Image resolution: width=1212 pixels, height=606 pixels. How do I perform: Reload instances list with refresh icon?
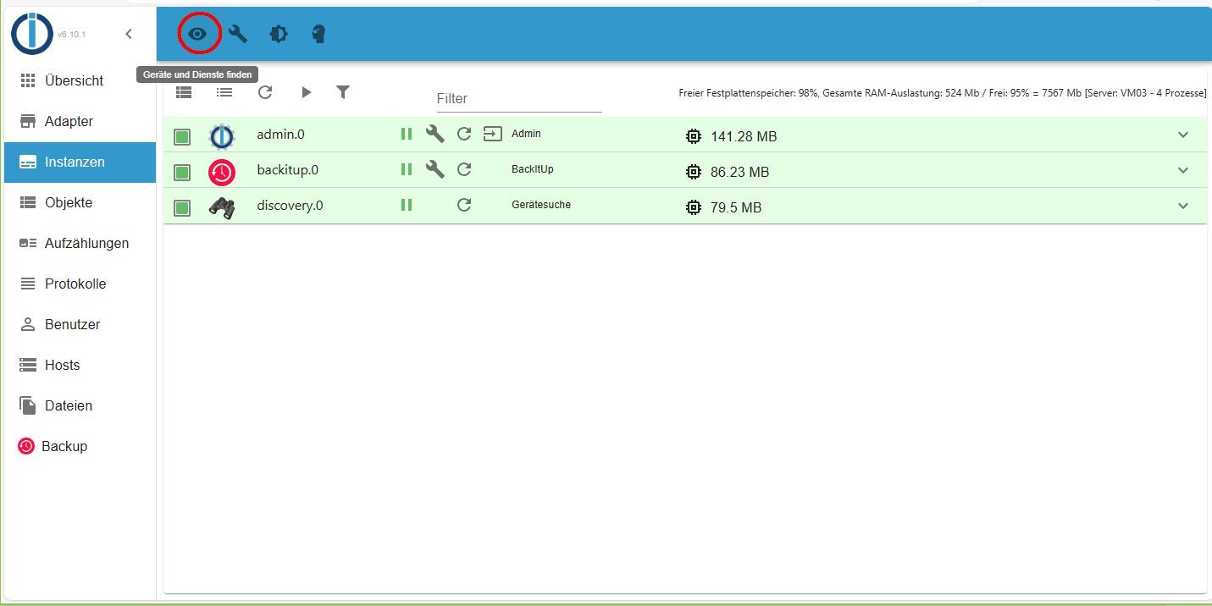(x=265, y=92)
